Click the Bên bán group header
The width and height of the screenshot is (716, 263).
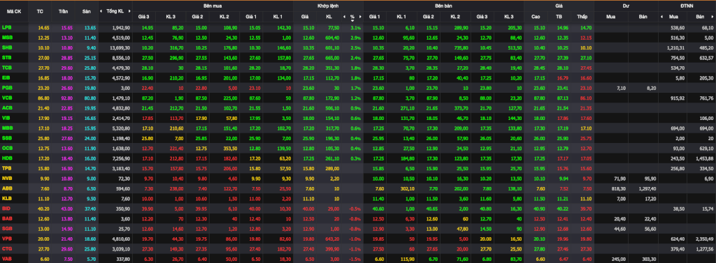coord(443,6)
